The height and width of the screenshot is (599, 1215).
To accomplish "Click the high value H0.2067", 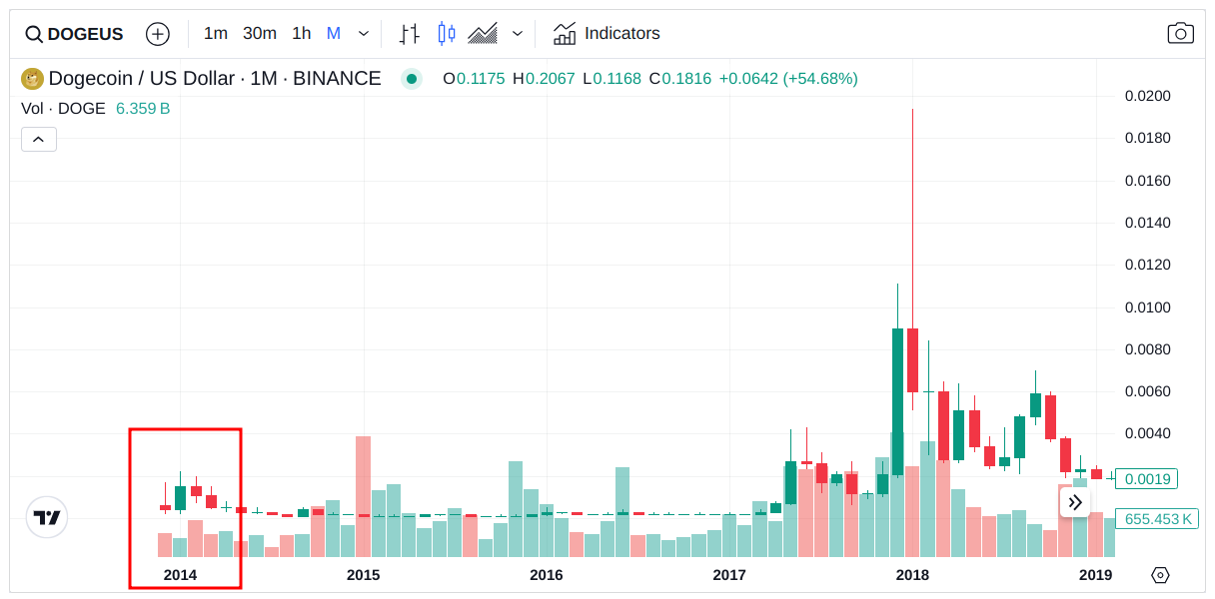I will pyautogui.click(x=544, y=79).
